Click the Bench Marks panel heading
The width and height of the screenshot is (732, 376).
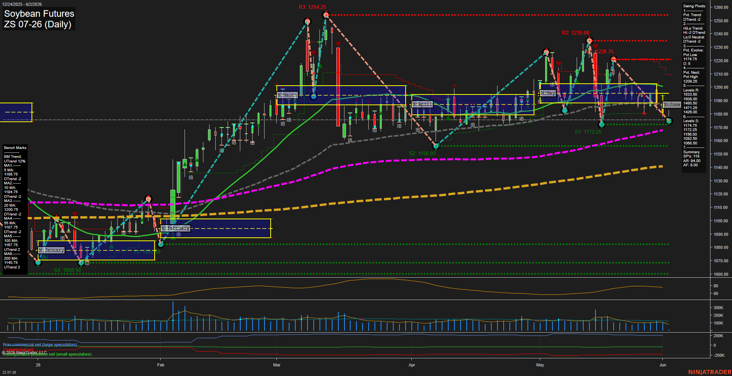pos(15,148)
